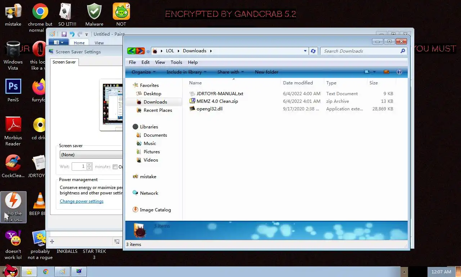461x277 pixels.
Task: Select the Malware shield desktop icon
Action: coord(94,12)
